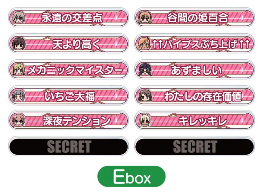The image size is (263, 194).
Task: Open the left black SECRET badge
Action: coord(69,146)
